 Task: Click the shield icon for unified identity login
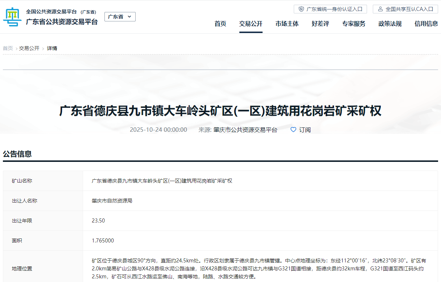pyautogui.click(x=301, y=9)
